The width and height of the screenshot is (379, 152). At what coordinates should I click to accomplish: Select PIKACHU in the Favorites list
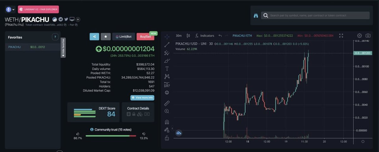[x=33, y=47]
